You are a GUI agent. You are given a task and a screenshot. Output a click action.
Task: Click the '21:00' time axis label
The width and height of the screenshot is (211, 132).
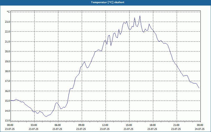coord(177,125)
